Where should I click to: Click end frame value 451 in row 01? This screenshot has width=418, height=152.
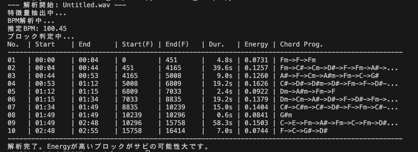click(x=171, y=60)
